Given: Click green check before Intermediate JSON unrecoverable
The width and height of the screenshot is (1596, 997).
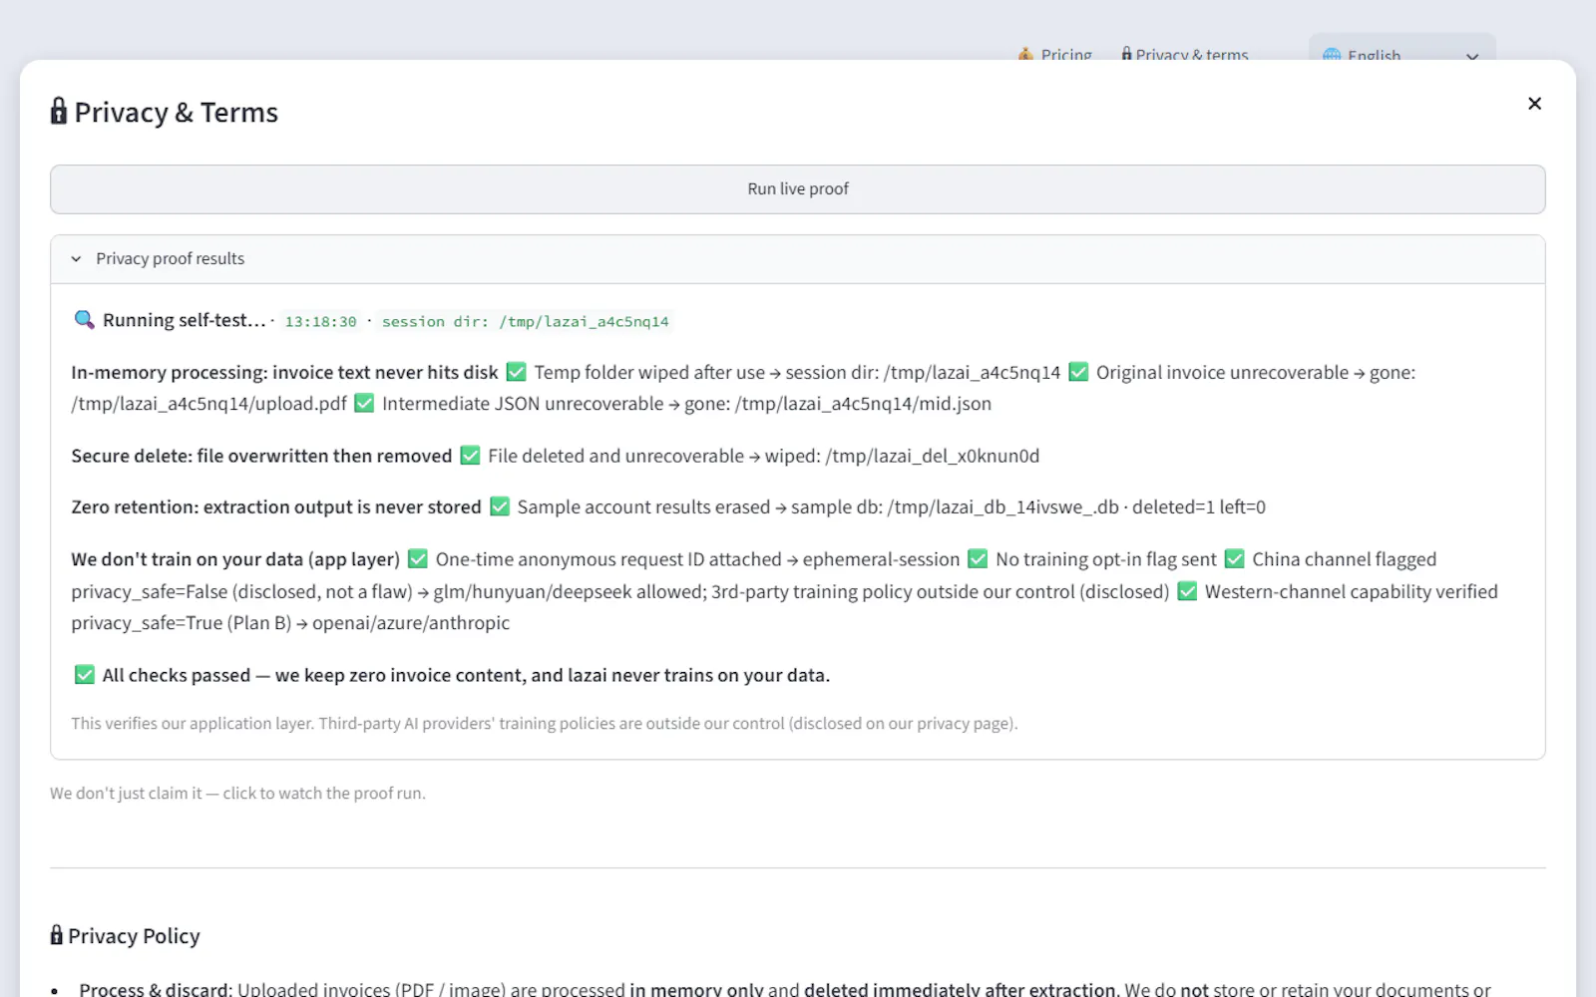Looking at the screenshot, I should pyautogui.click(x=364, y=403).
